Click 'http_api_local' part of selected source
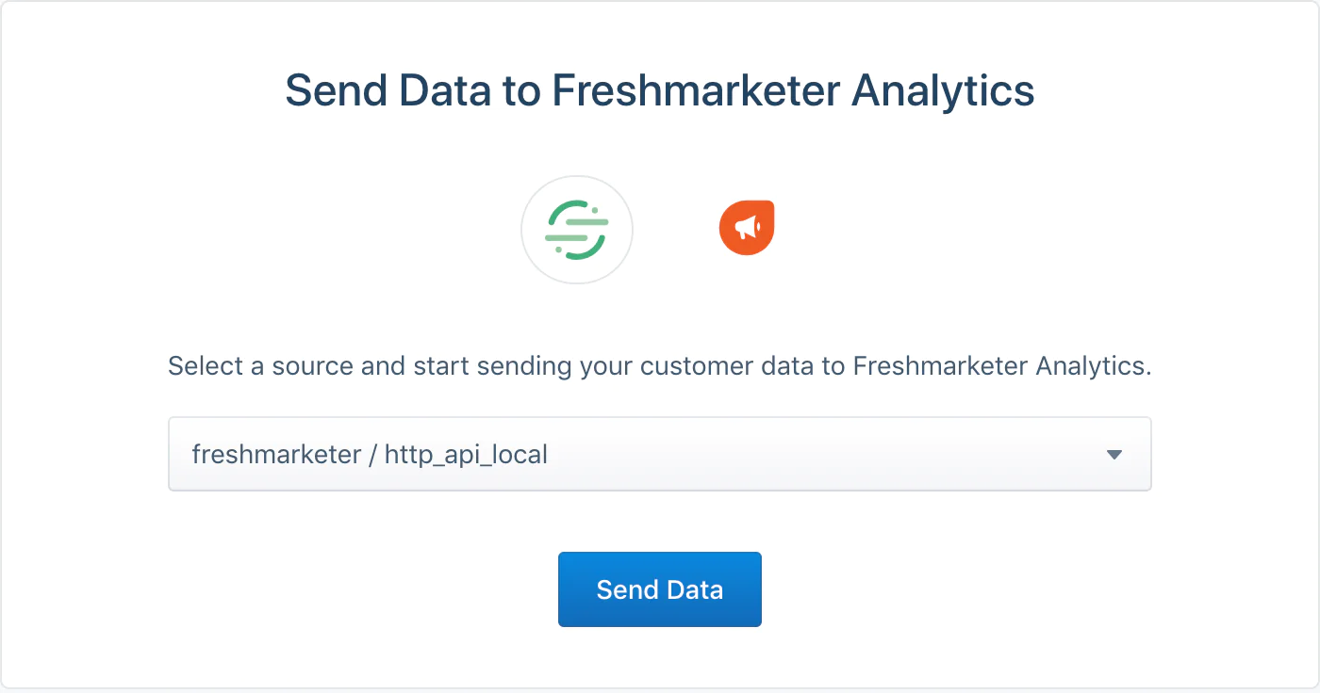 (x=466, y=455)
